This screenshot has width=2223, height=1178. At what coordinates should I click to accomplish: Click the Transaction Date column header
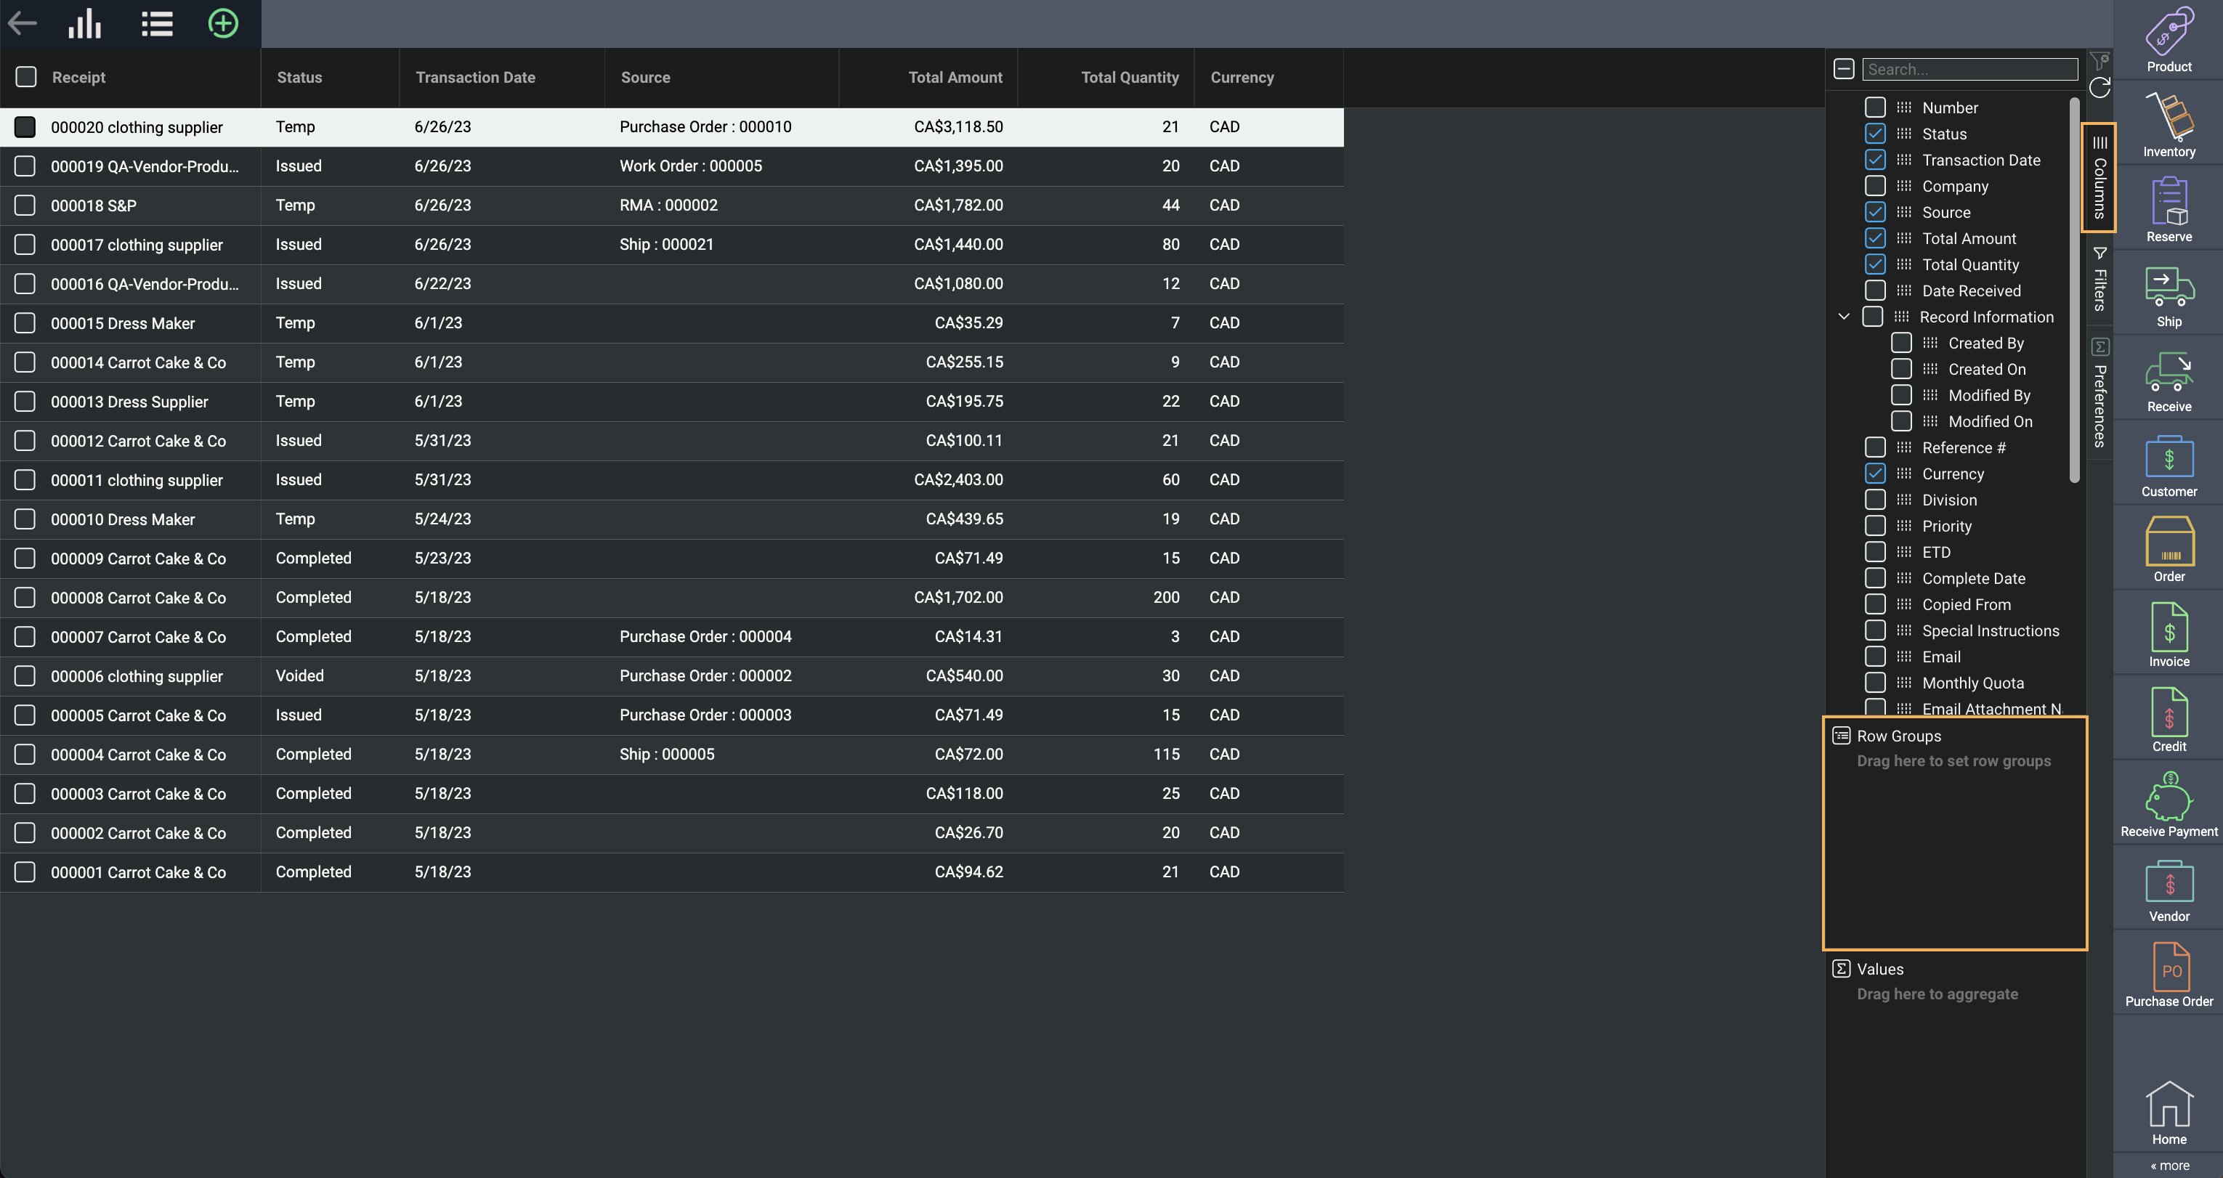click(474, 78)
